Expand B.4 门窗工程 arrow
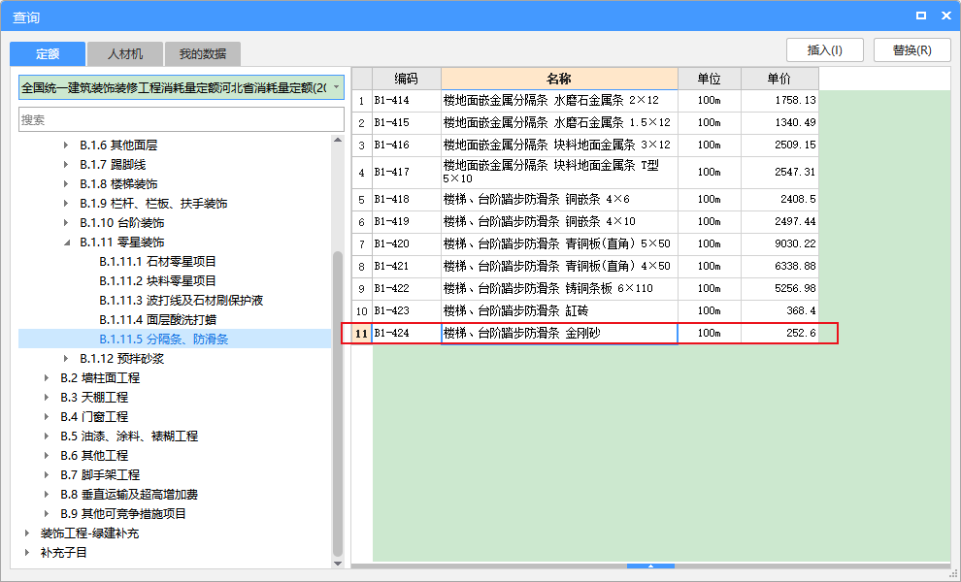 point(47,416)
